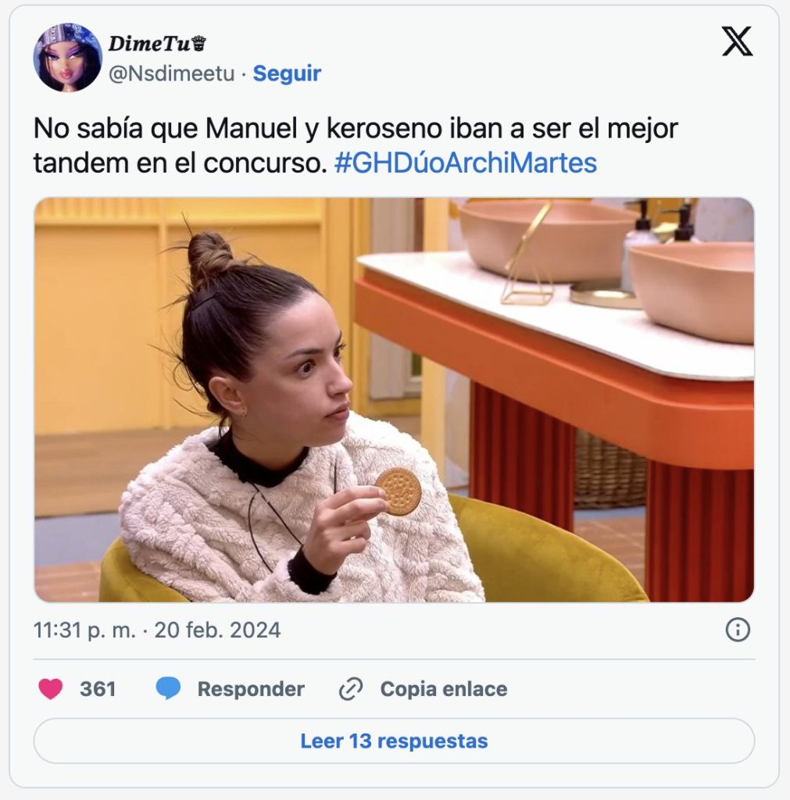Open the #GHDúoArchiMartes hashtag

click(x=466, y=163)
